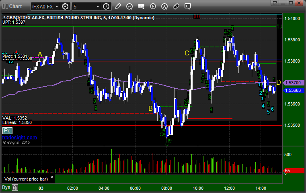Open the time template clock menu
This screenshot has height=193, width=306.
[106, 7]
